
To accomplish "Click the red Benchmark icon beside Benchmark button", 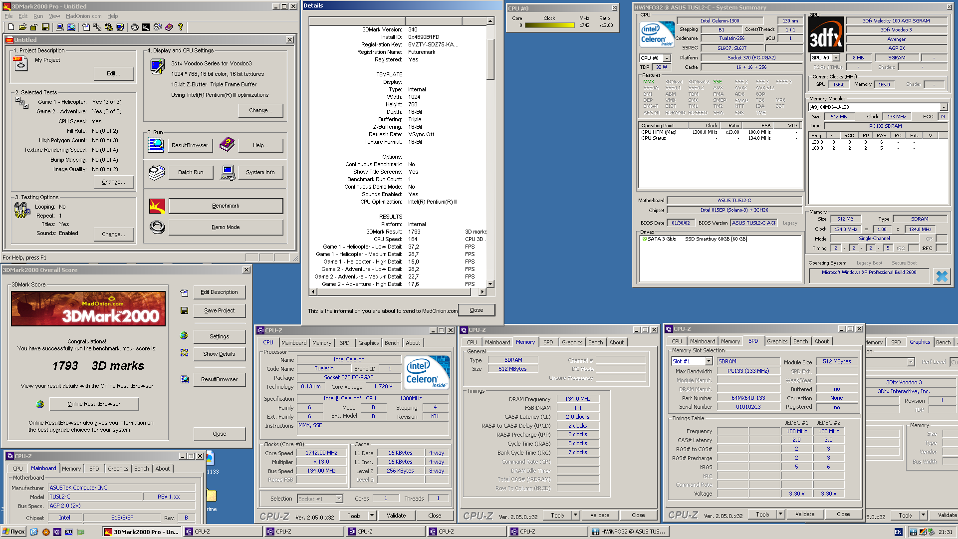I will point(157,206).
